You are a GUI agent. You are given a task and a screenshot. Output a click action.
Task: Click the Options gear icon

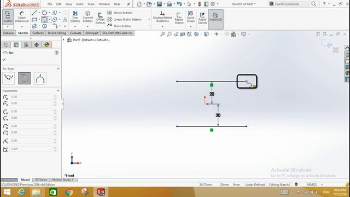coord(213,4)
